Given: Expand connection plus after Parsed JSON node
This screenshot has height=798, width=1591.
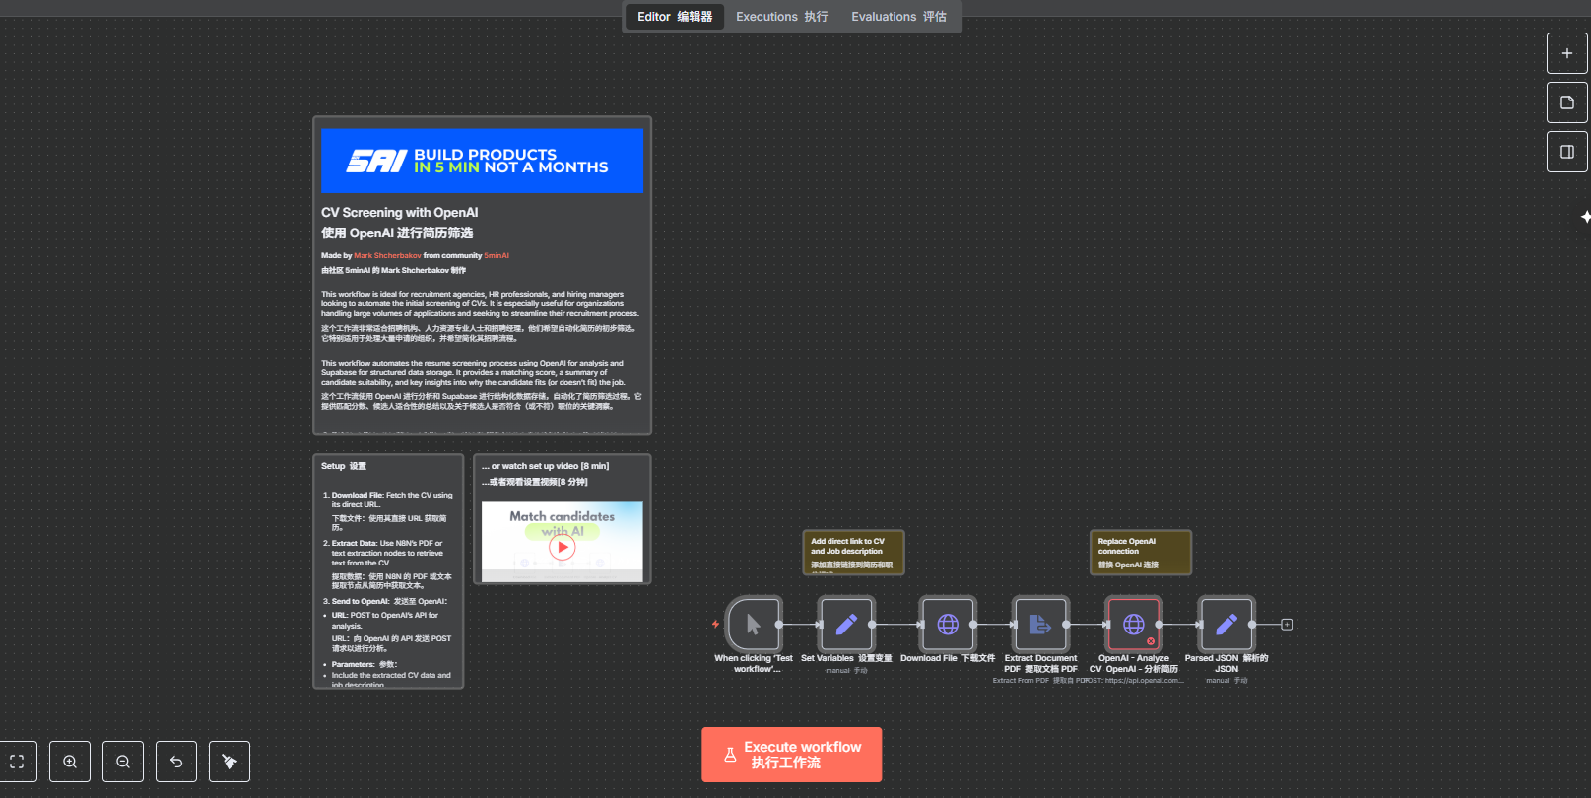Looking at the screenshot, I should 1287,625.
